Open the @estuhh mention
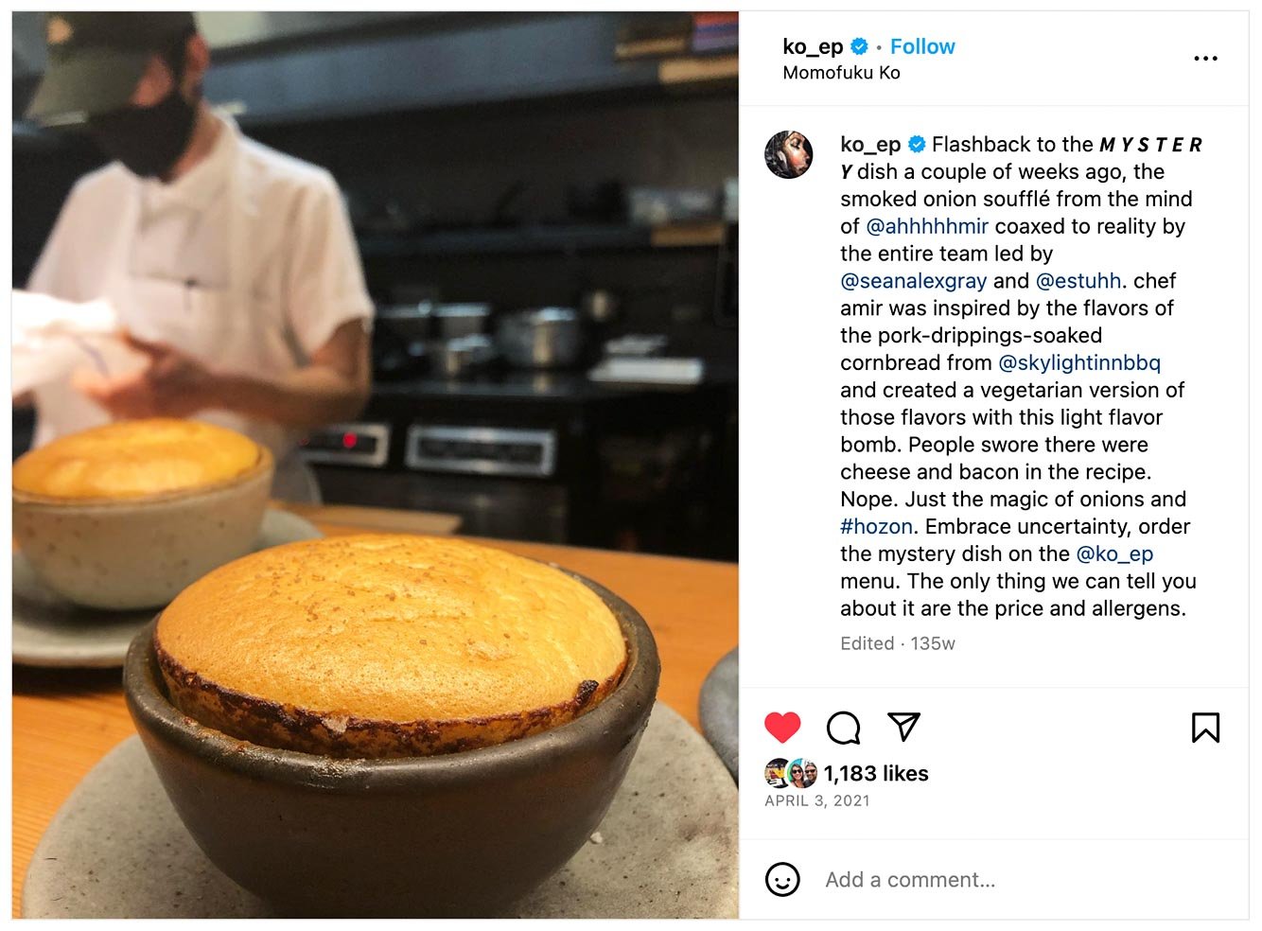 click(x=1078, y=281)
